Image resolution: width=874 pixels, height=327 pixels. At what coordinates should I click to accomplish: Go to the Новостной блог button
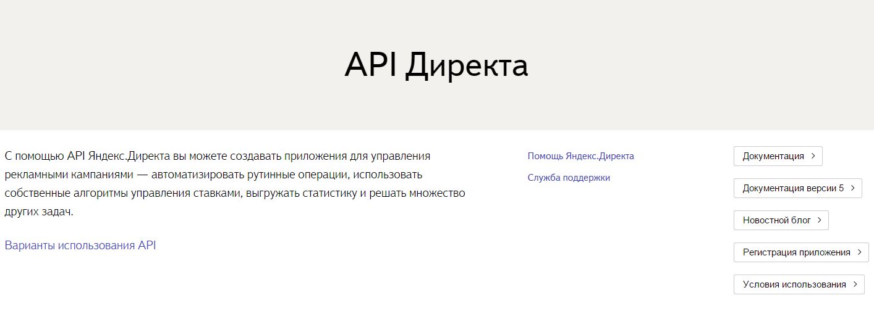coord(781,220)
